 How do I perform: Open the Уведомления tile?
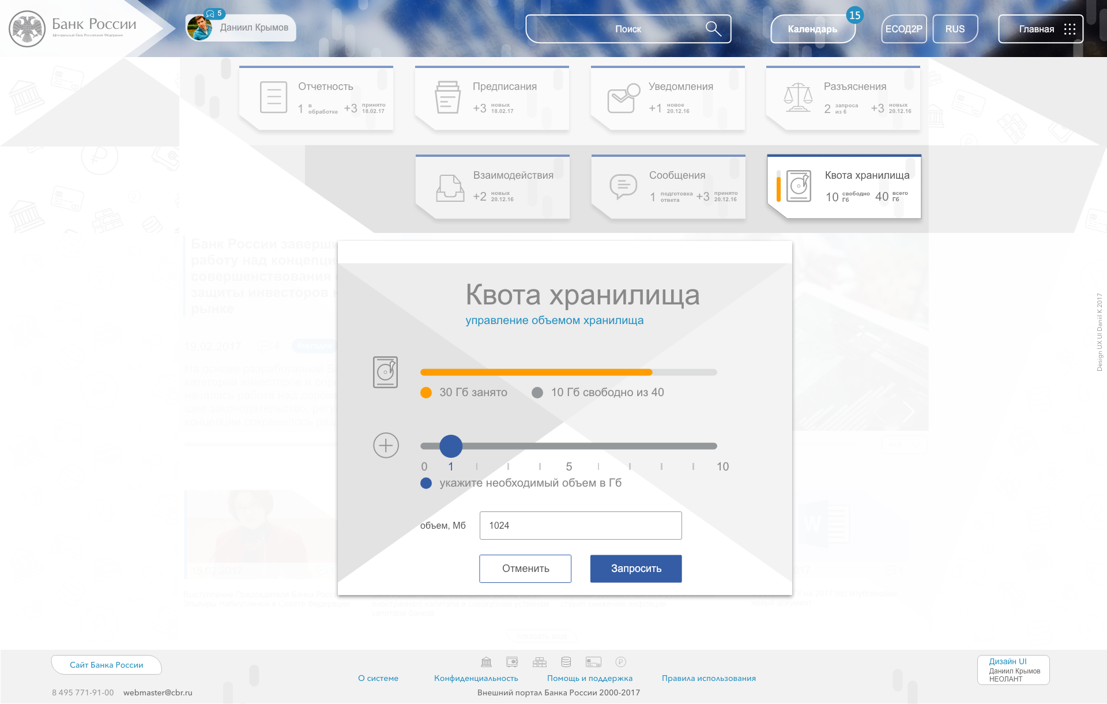[668, 98]
